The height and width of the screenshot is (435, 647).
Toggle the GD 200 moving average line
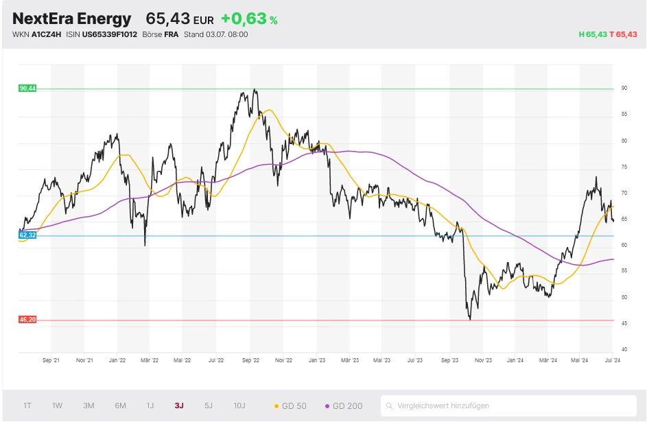tap(343, 405)
